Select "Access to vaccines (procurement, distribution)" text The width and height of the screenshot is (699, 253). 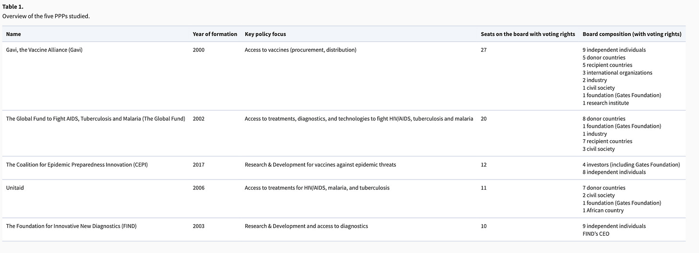tap(301, 49)
